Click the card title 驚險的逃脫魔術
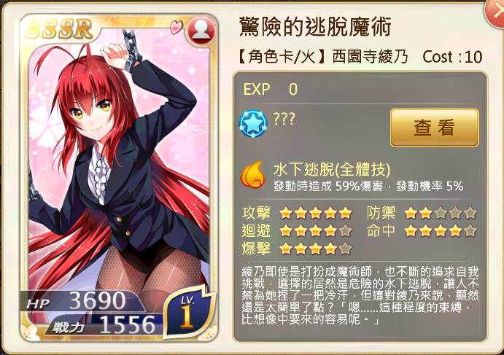Image resolution: width=504 pixels, height=355 pixels. coord(315,26)
